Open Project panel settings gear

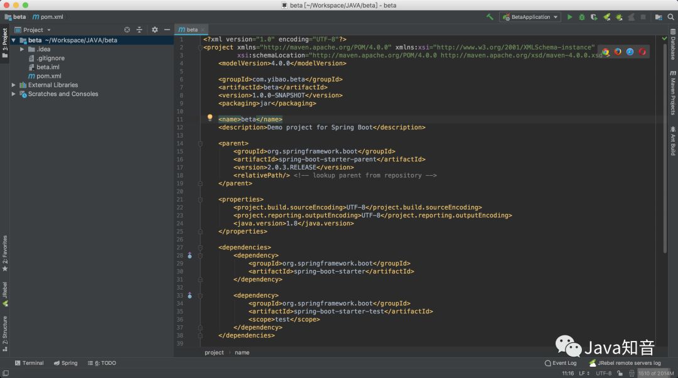pos(155,30)
